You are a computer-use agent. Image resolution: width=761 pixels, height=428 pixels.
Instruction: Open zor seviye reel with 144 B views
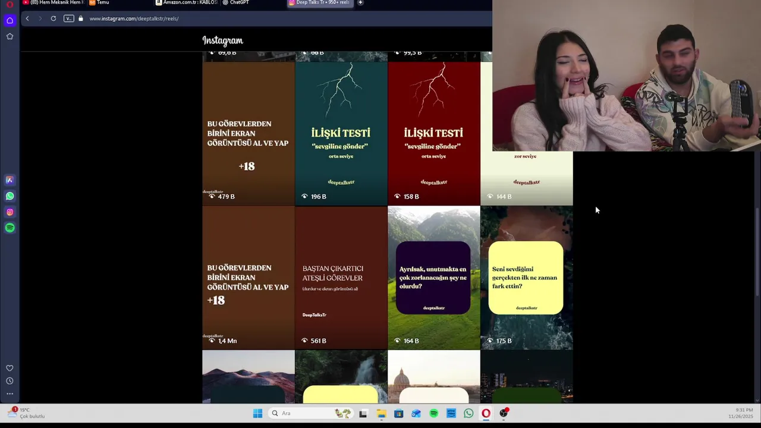coord(527,178)
